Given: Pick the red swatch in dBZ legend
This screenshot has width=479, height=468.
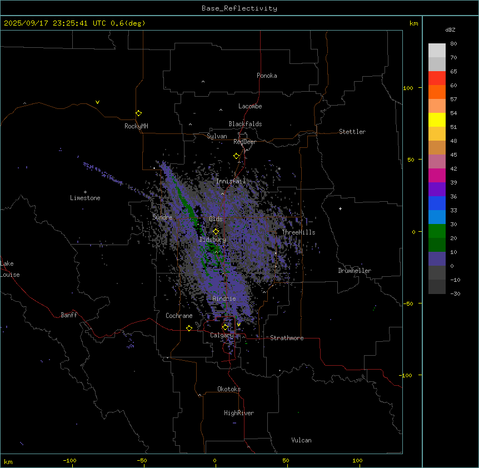Looking at the screenshot, I should click(437, 78).
